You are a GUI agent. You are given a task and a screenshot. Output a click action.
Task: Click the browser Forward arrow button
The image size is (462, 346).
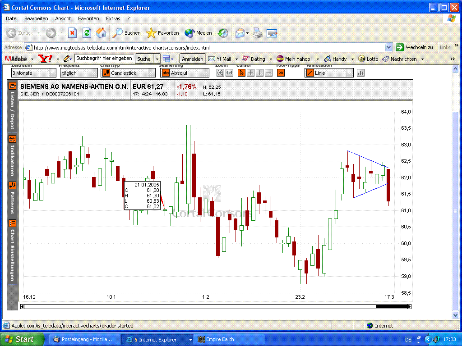[51, 33]
